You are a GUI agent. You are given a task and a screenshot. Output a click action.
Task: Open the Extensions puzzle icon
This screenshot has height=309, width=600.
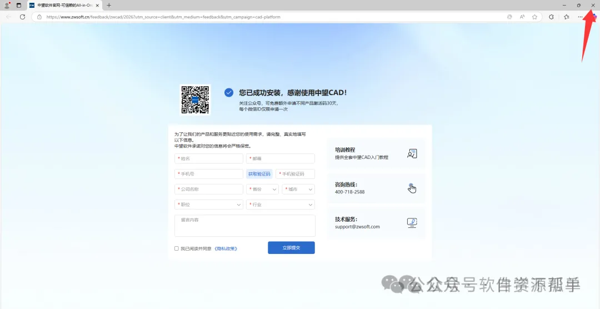(x=552, y=17)
